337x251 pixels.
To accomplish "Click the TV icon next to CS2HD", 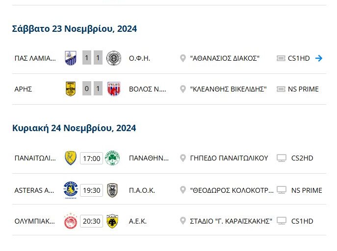I will 282,158.
